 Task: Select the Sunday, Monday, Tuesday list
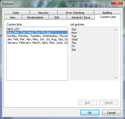click(37, 36)
